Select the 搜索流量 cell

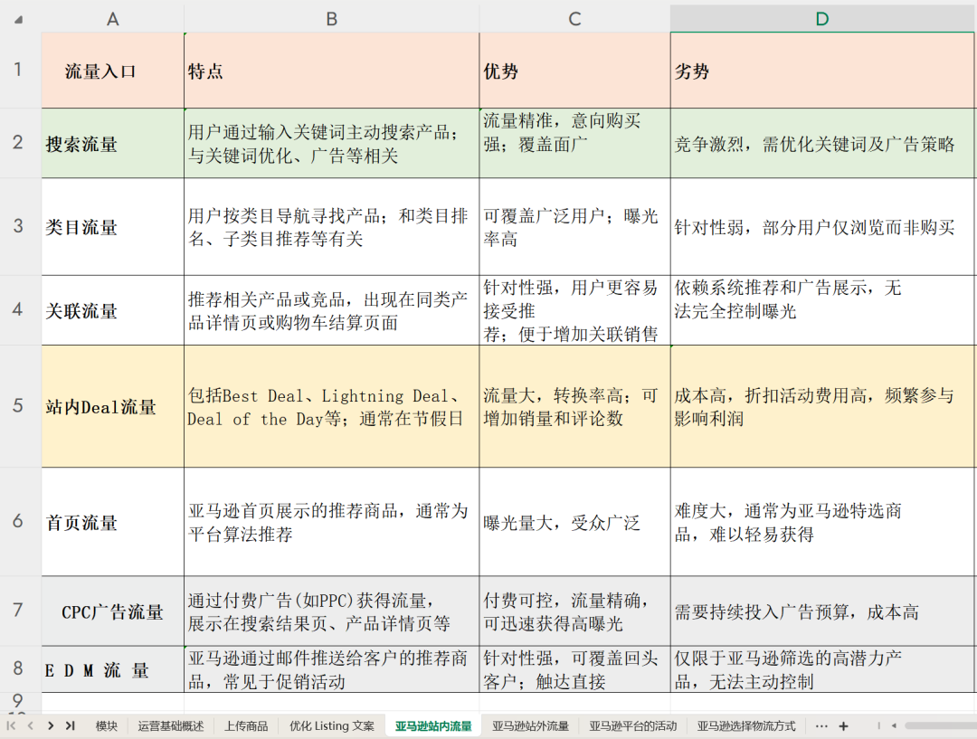[x=113, y=143]
